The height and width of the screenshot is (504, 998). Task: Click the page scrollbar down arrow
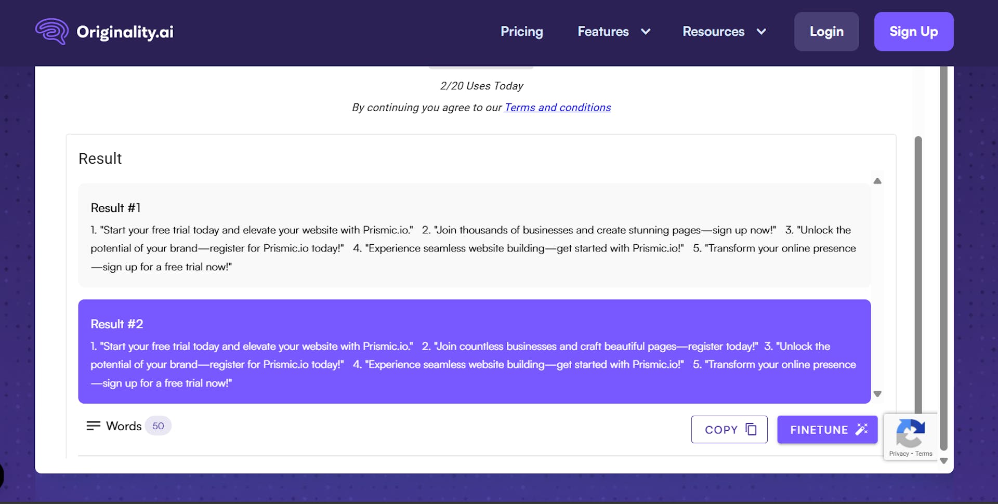(x=944, y=461)
